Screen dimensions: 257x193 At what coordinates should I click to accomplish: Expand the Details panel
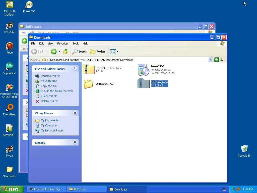coord(75,142)
